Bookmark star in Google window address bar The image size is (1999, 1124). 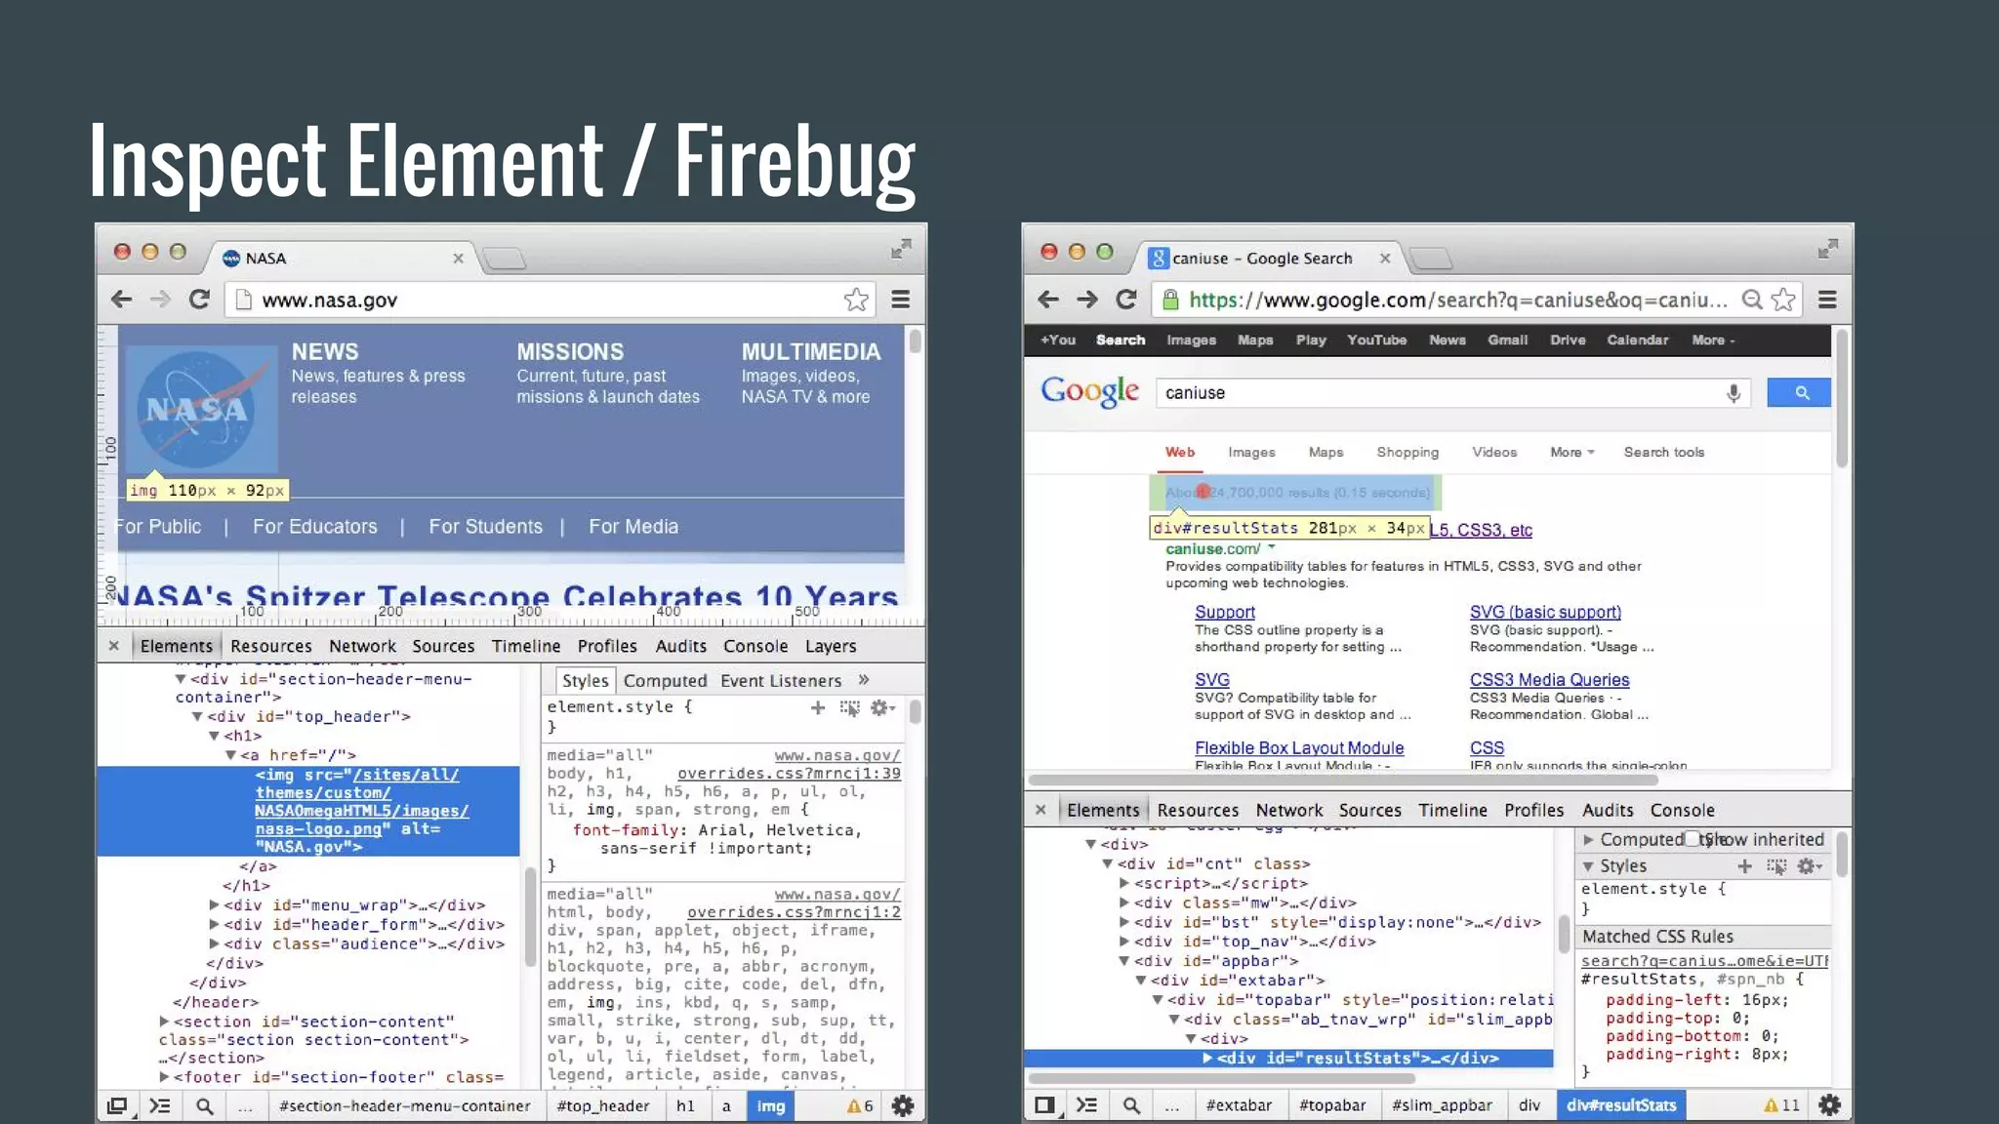(1783, 300)
